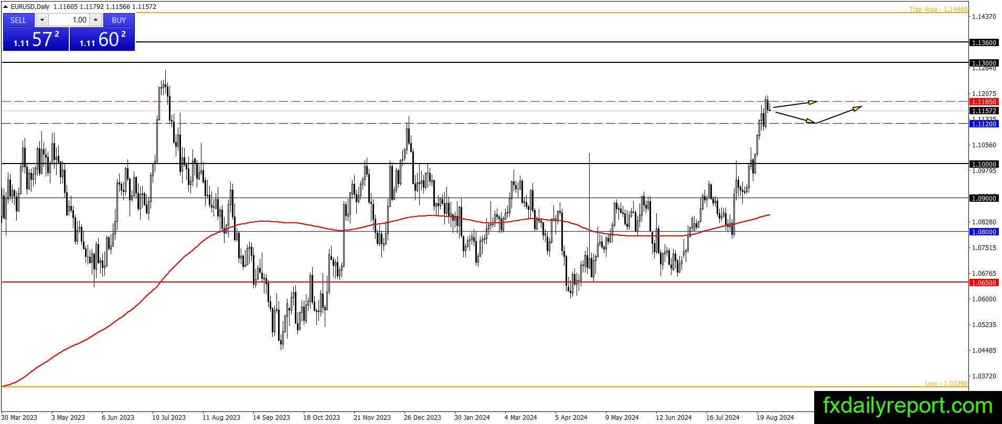Select the yellow arrowhead pointing down at 1.11200
This screenshot has height=424, width=1002.
pos(811,121)
